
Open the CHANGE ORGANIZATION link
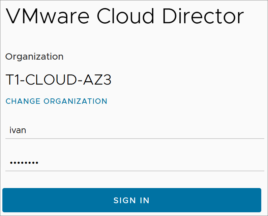56,101
